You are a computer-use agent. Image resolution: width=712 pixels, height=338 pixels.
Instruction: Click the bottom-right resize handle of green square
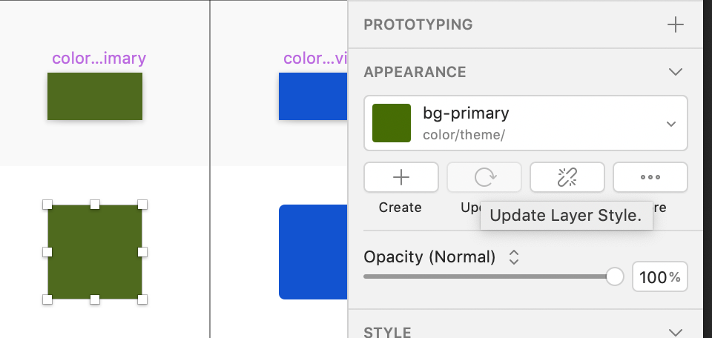point(142,299)
